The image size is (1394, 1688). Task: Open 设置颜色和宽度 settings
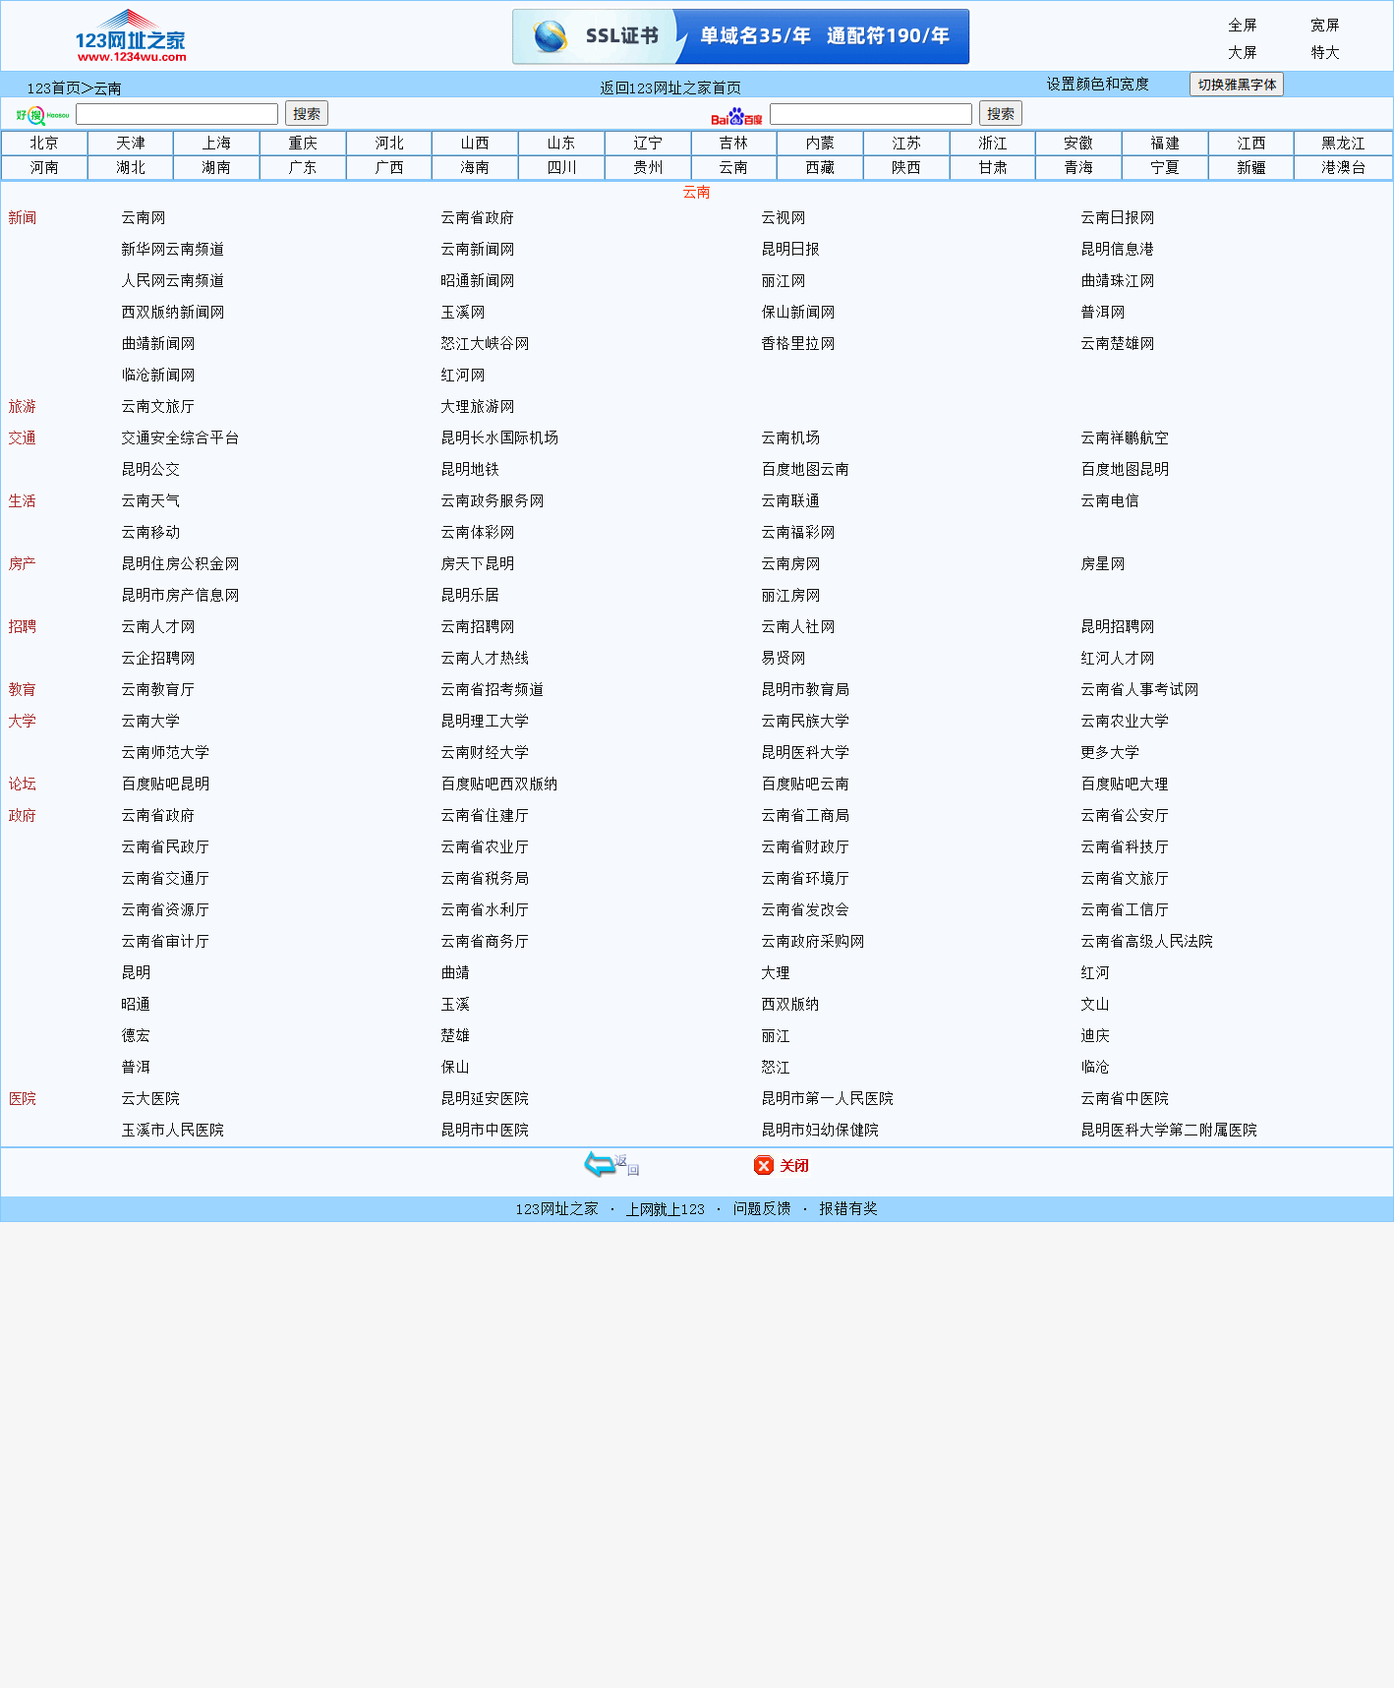tap(1097, 85)
